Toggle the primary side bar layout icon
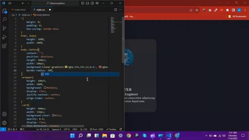This screenshot has height=140, width=249. 83,3
